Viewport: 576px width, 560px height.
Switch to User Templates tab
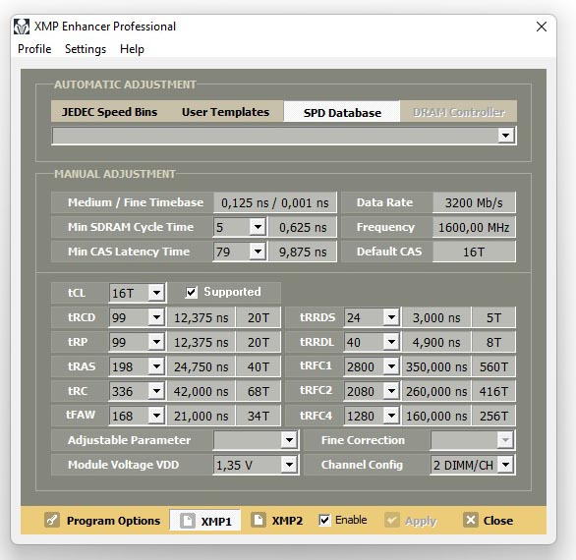click(225, 112)
